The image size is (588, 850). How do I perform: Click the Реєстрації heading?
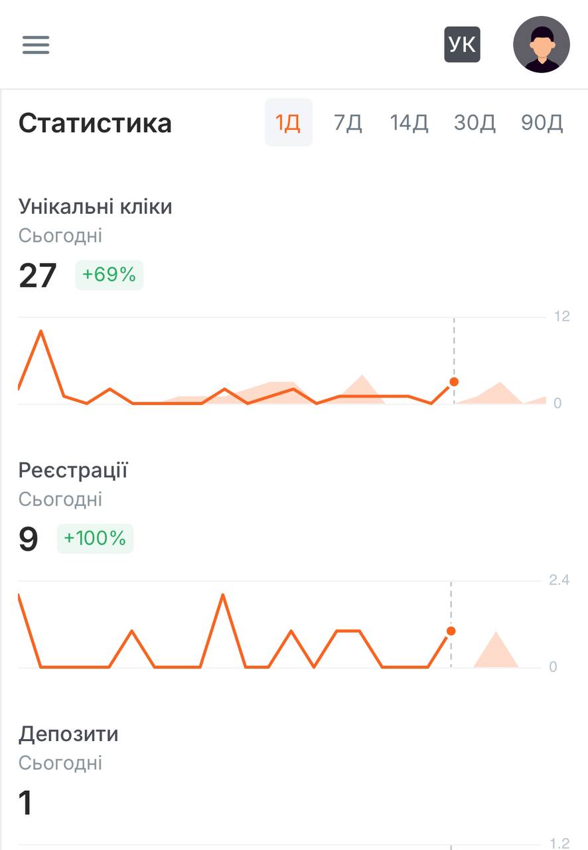(73, 470)
